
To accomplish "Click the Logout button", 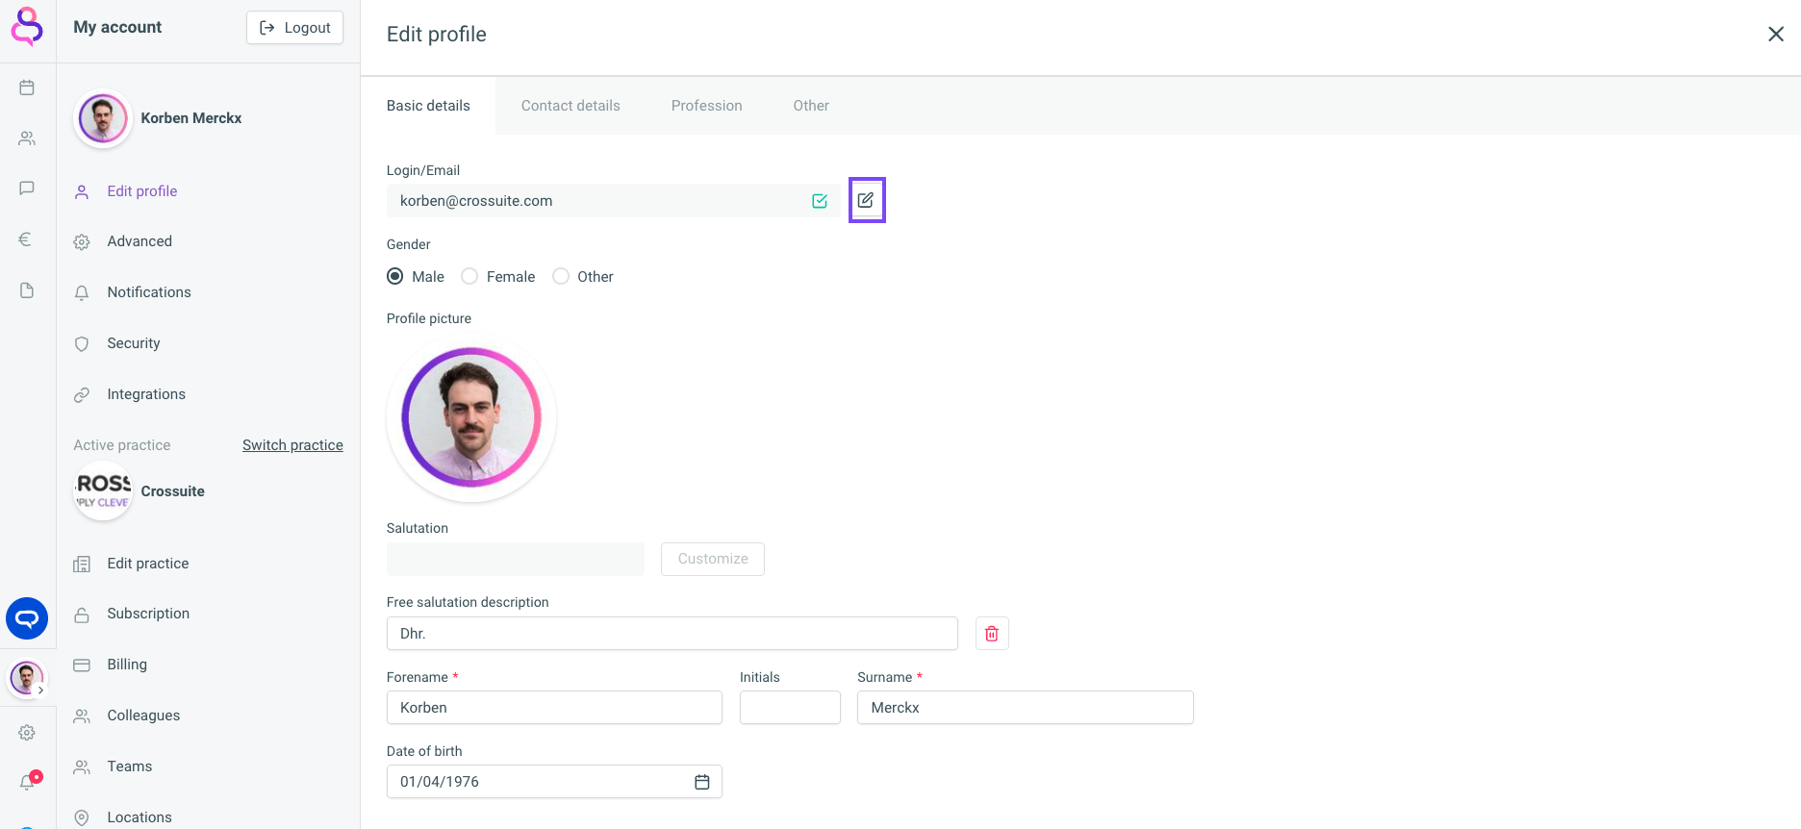I will pyautogui.click(x=294, y=28).
